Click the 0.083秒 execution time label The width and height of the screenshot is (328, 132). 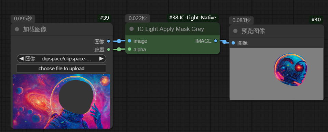coord(242,20)
